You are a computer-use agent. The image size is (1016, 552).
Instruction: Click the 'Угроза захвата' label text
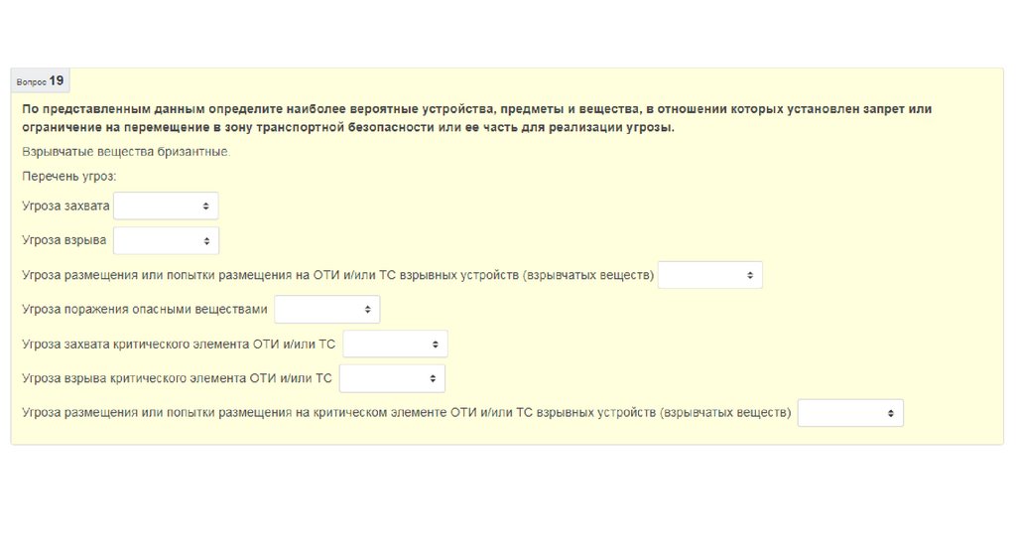[x=65, y=206]
